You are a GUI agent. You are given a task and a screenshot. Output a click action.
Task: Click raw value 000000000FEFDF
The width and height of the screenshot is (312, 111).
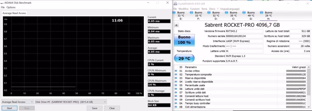coord(296,89)
